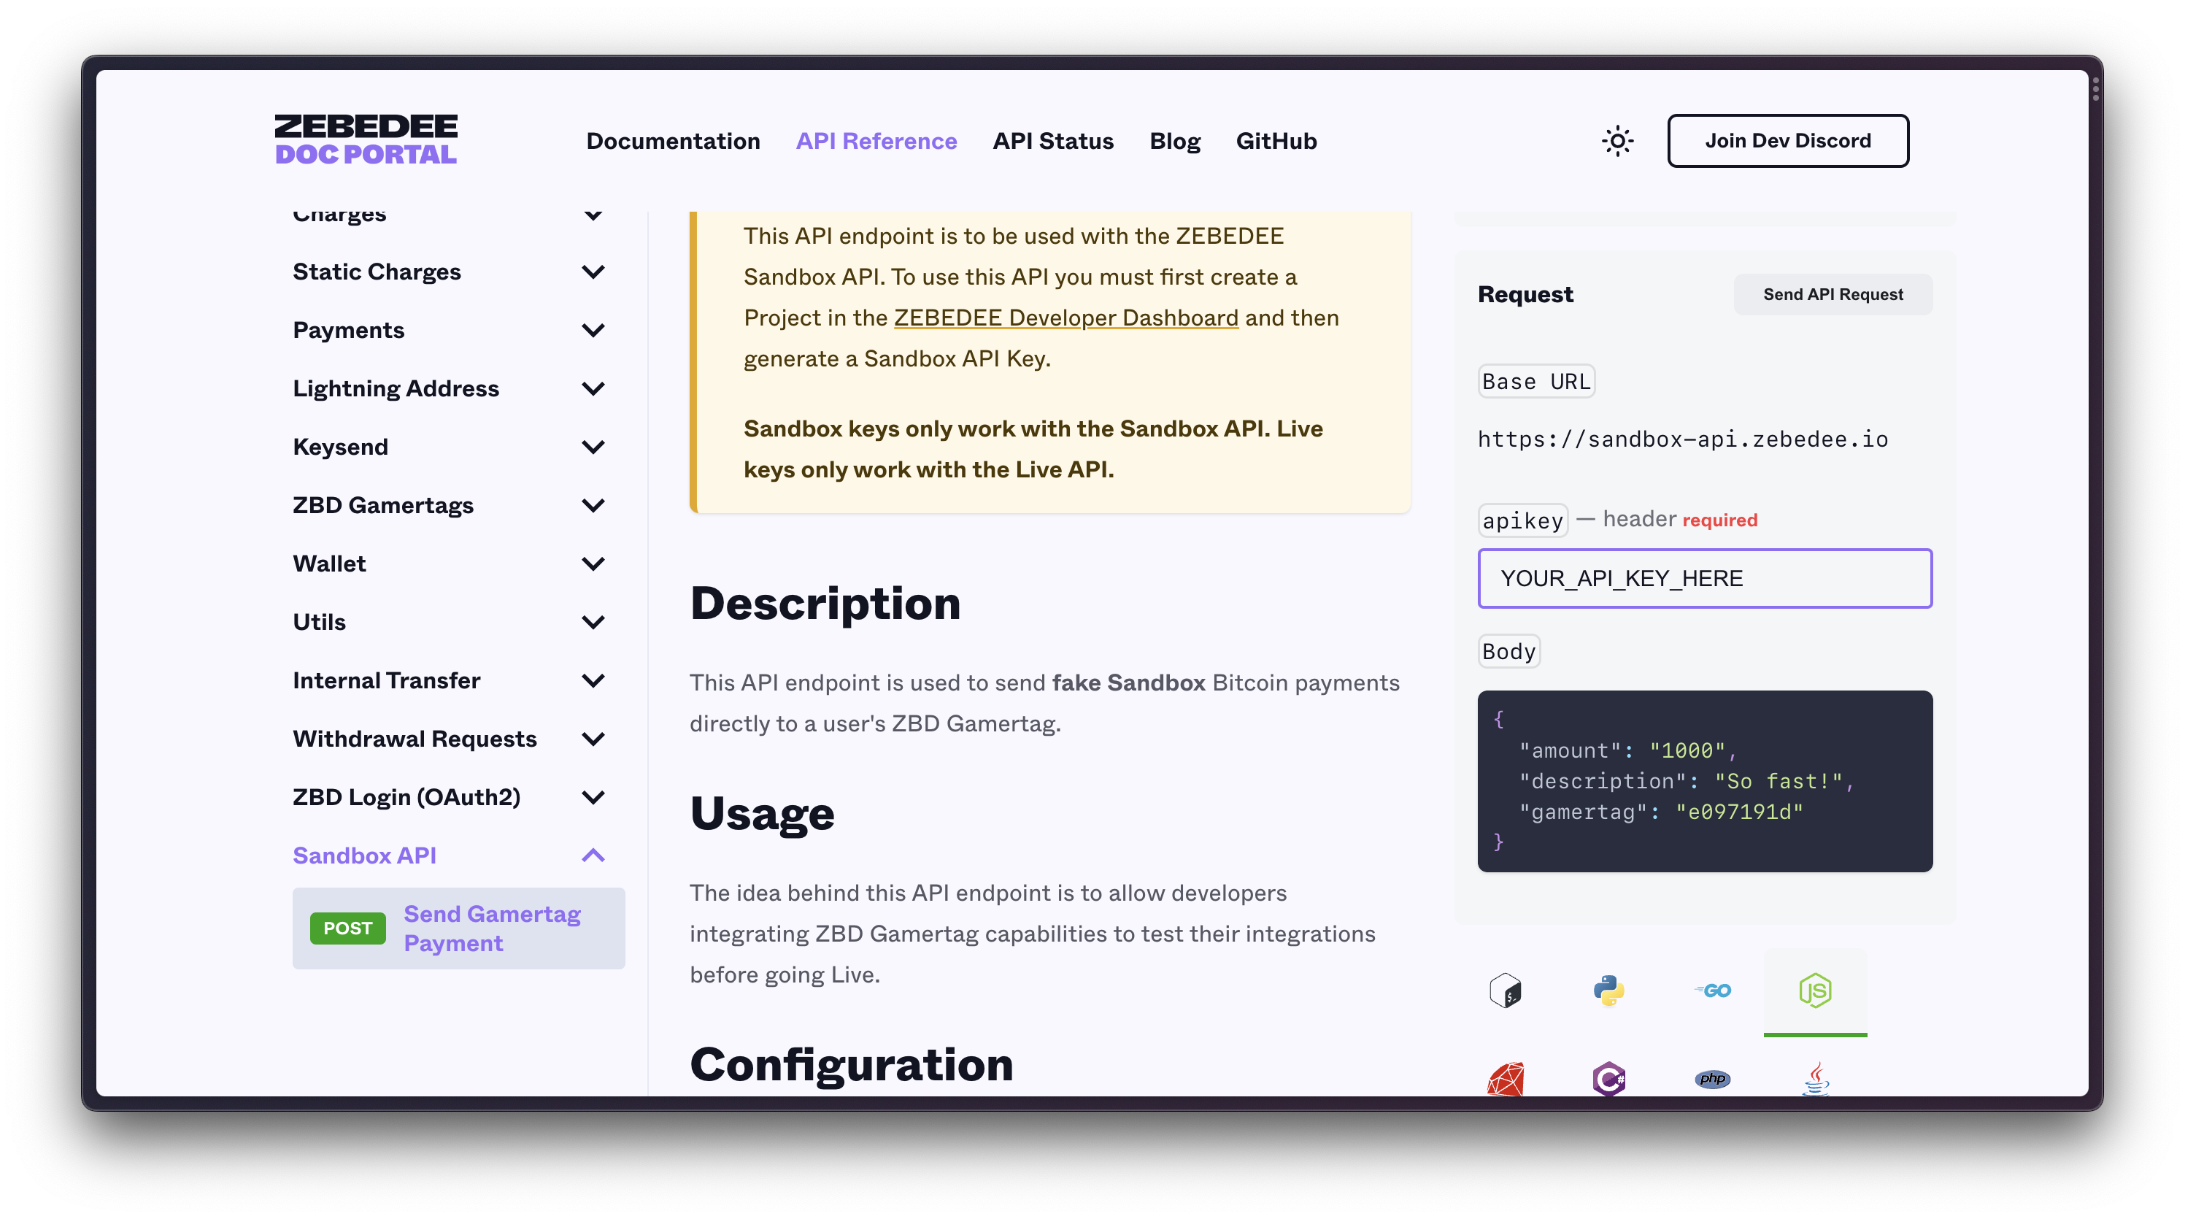Click the C# language icon
This screenshot has width=2185, height=1219.
click(x=1608, y=1080)
